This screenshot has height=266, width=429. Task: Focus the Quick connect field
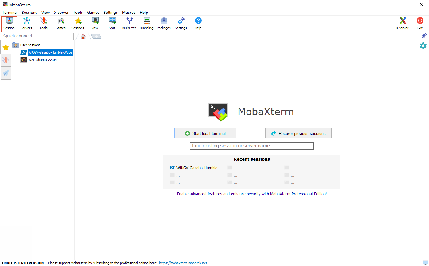37,36
